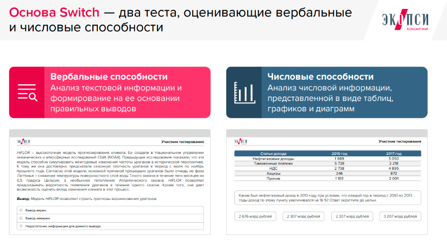Click the value '1 103' in the Прочие row
Screen dimensions: 447x241
339,179
